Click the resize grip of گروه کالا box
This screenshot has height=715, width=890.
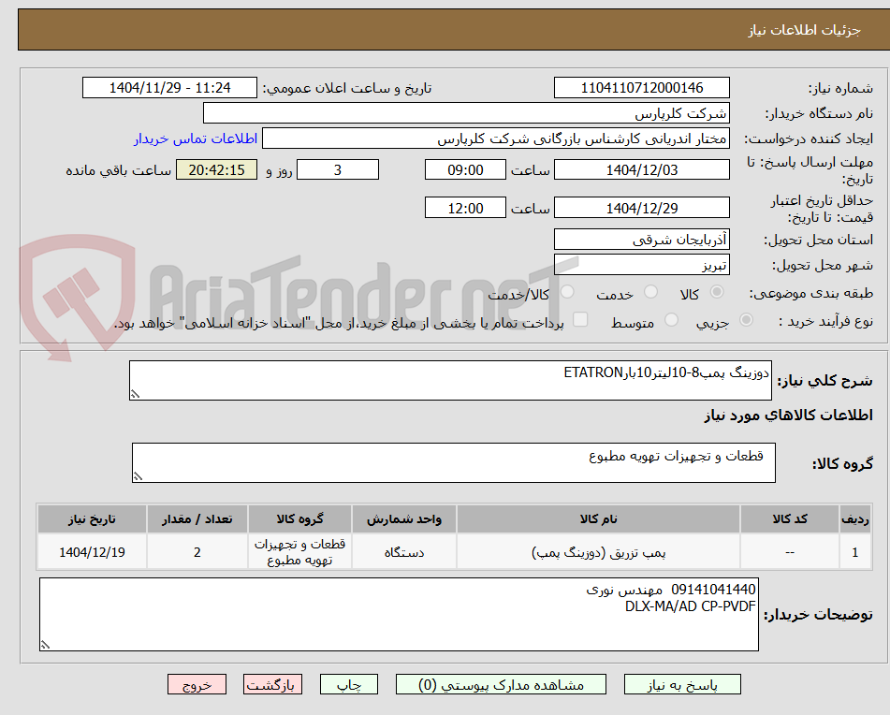click(x=138, y=476)
